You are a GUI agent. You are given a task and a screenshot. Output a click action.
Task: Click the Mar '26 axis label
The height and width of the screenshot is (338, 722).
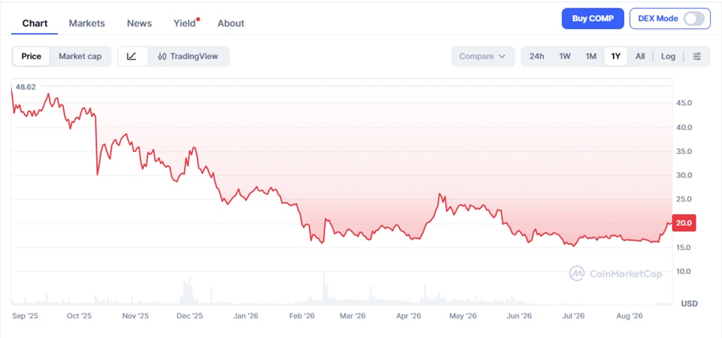point(353,316)
